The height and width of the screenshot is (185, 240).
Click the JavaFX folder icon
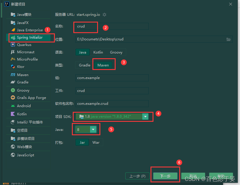[x=13, y=23]
